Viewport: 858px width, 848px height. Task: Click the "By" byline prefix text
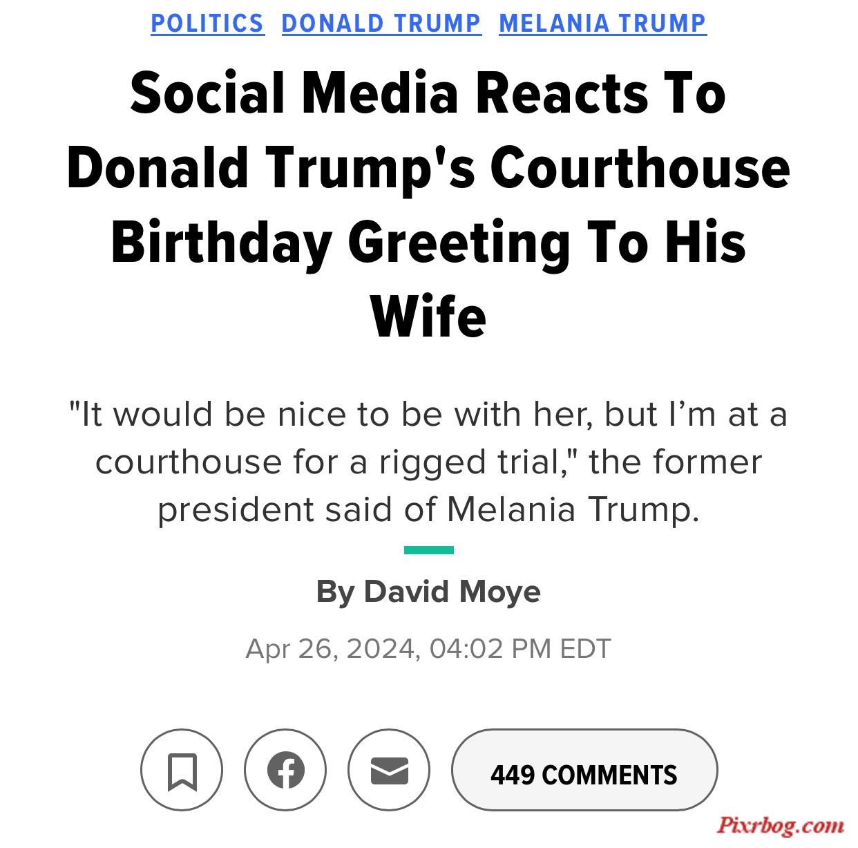point(336,592)
